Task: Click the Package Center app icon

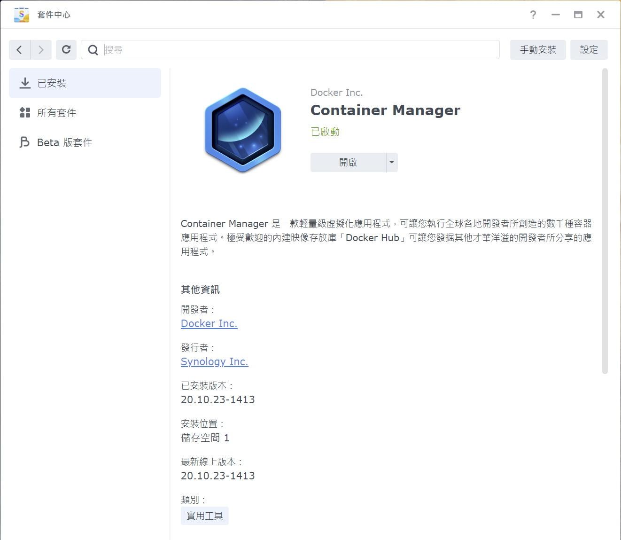Action: coord(21,15)
